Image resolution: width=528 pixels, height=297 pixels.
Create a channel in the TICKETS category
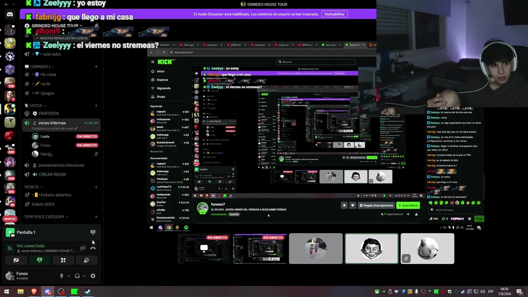(96, 187)
